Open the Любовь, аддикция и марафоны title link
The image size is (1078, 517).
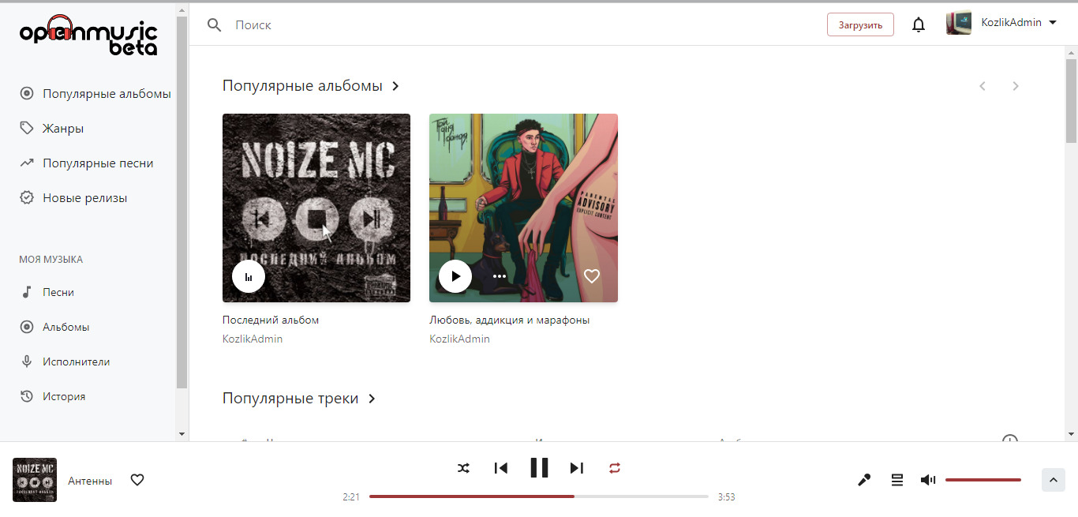pyautogui.click(x=510, y=320)
